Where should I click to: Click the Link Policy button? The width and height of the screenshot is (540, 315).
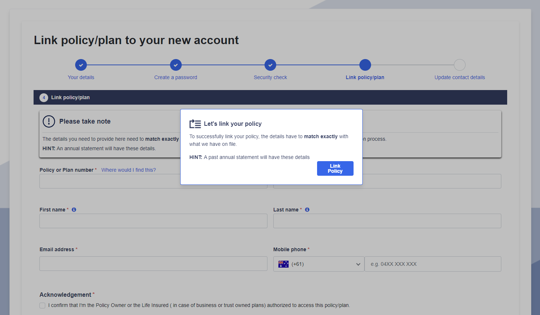click(x=335, y=168)
